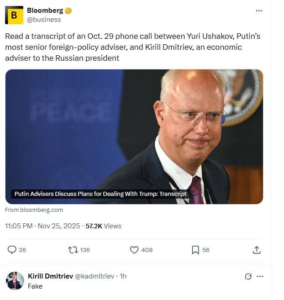Open the tweet's three-dot more menu
The image size is (284, 300).
click(259, 11)
